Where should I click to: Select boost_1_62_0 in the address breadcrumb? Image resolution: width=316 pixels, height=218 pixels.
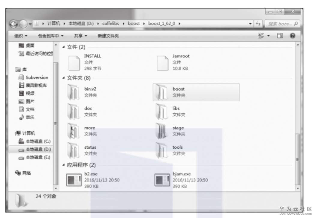[x=162, y=24]
